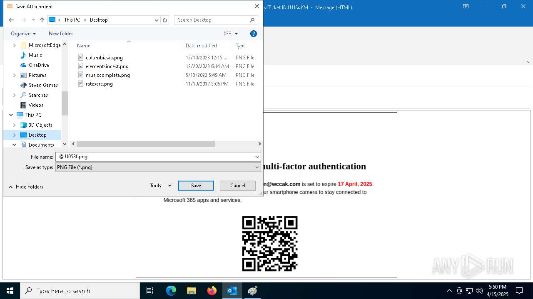Sort files by Name column

coord(84,46)
